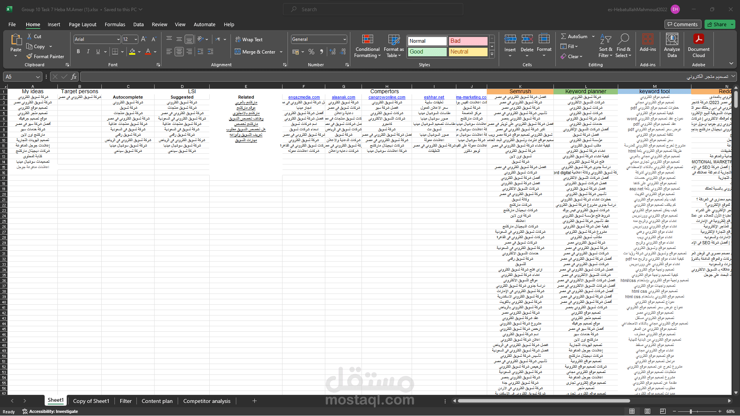Click the Copy button

click(36, 47)
